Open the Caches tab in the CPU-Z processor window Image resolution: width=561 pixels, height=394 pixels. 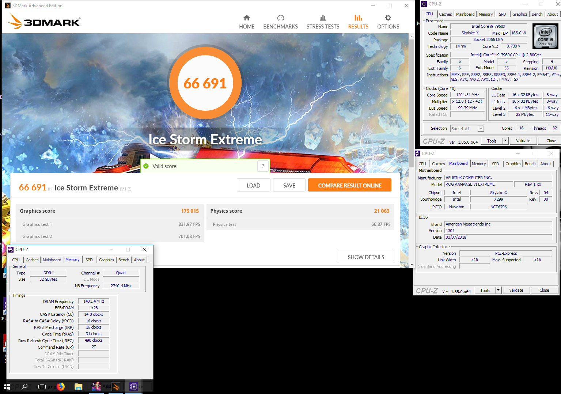tap(446, 14)
